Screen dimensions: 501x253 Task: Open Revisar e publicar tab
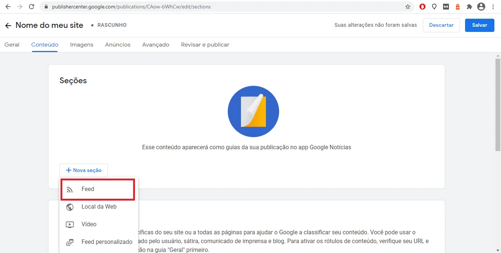pos(205,45)
